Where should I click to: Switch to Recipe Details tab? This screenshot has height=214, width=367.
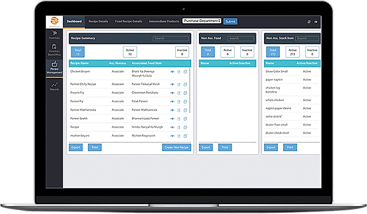point(98,22)
